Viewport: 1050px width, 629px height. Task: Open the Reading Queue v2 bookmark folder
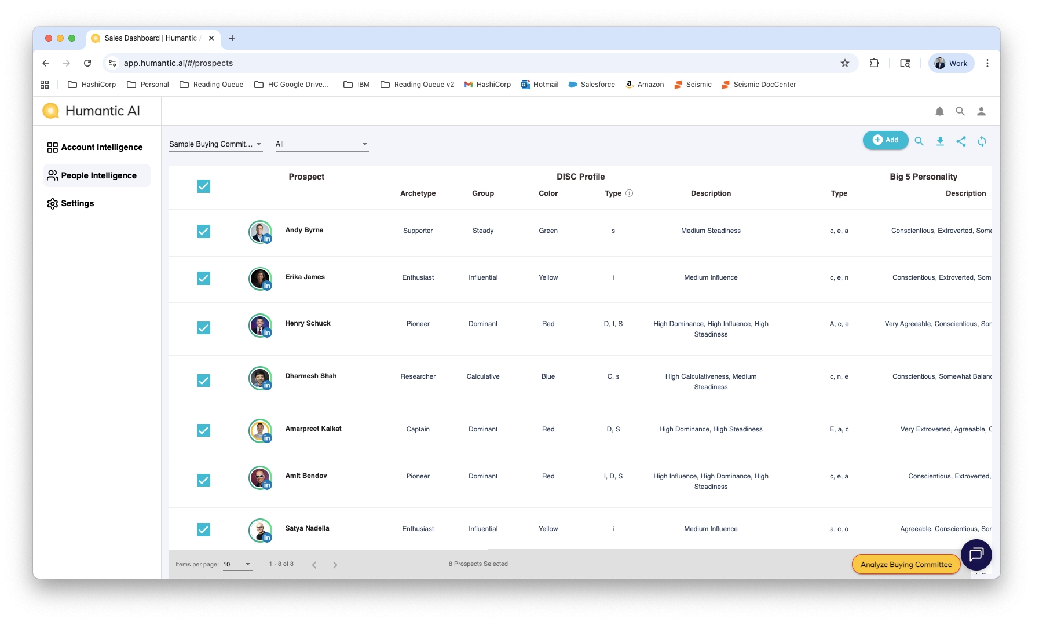[418, 85]
